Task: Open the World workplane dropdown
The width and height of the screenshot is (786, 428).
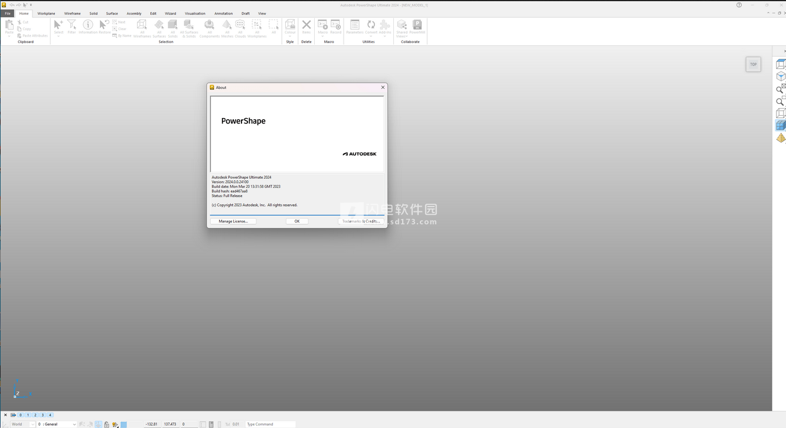Action: click(23, 424)
